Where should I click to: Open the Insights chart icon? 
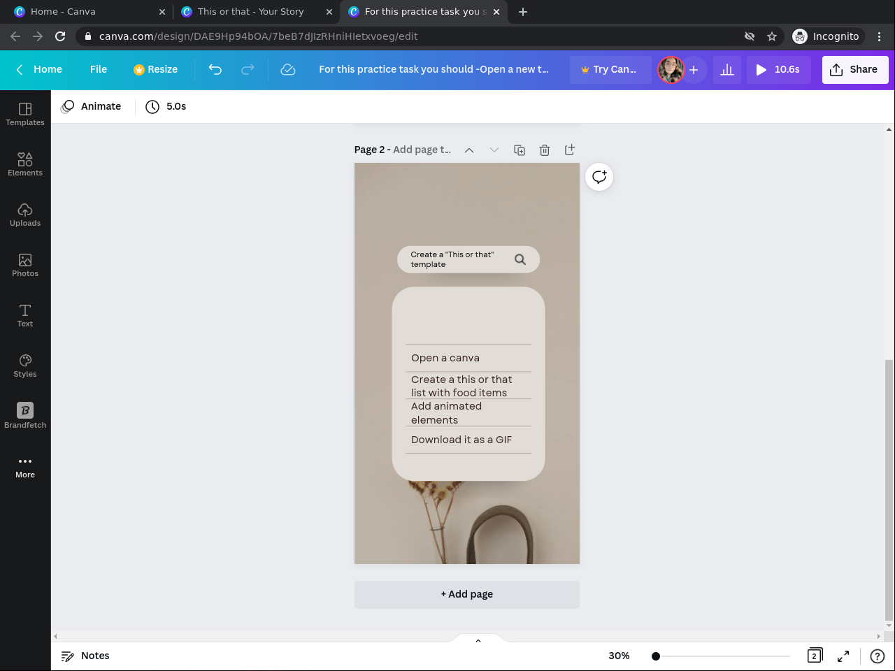coord(727,69)
